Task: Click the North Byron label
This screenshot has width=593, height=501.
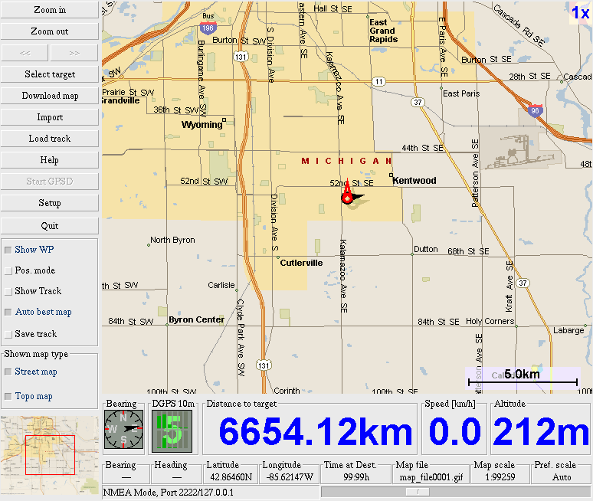Action: point(172,240)
